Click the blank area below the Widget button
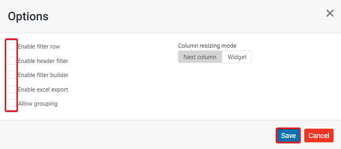 pos(237,92)
